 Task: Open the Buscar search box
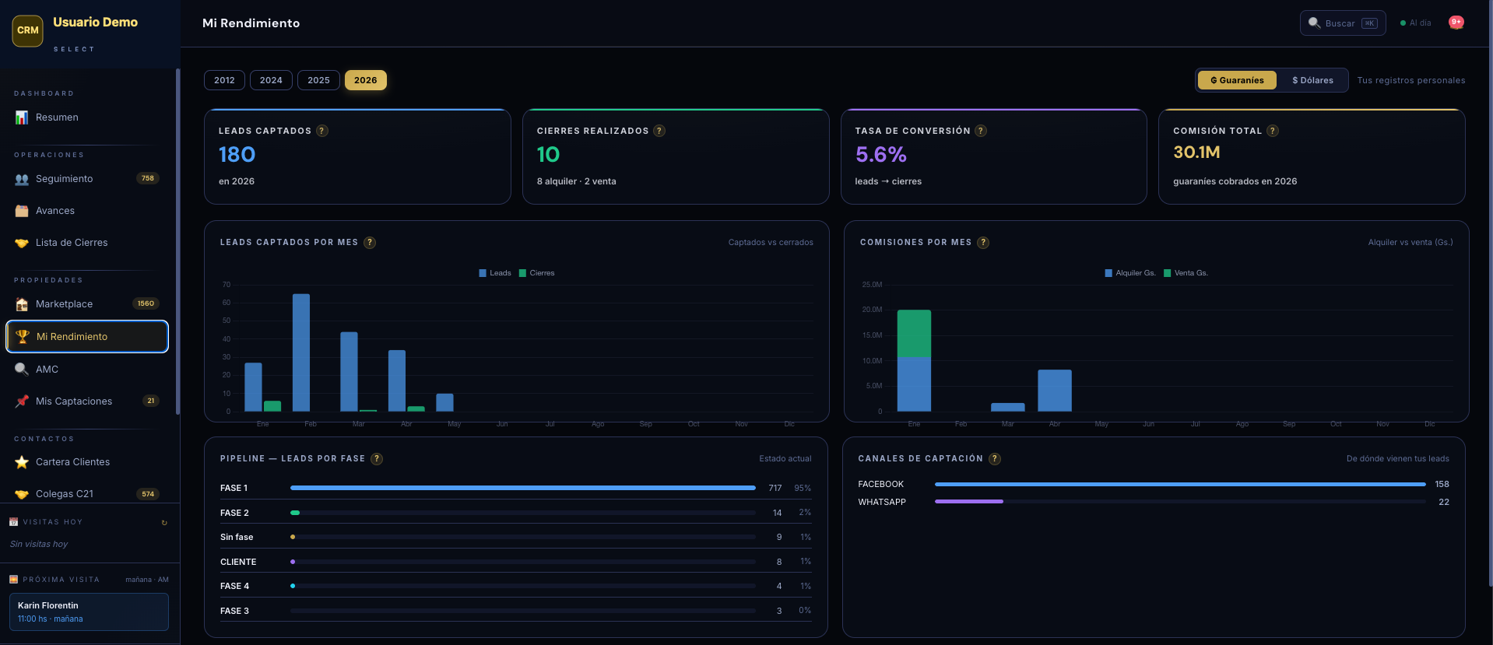pyautogui.click(x=1343, y=23)
